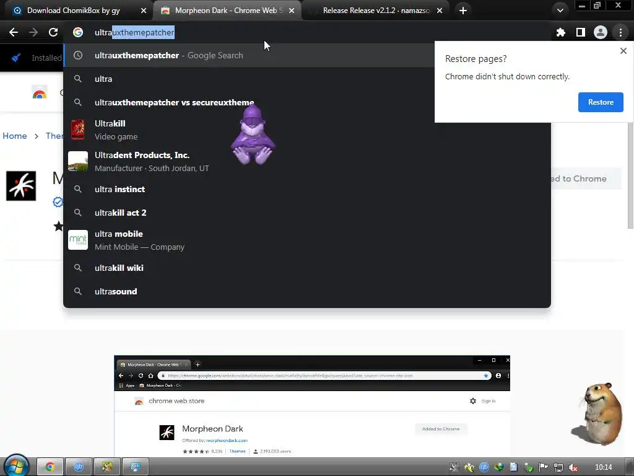Viewport: 634px width, 476px height.
Task: Click the page vertical scrollbar
Action: click(630, 175)
